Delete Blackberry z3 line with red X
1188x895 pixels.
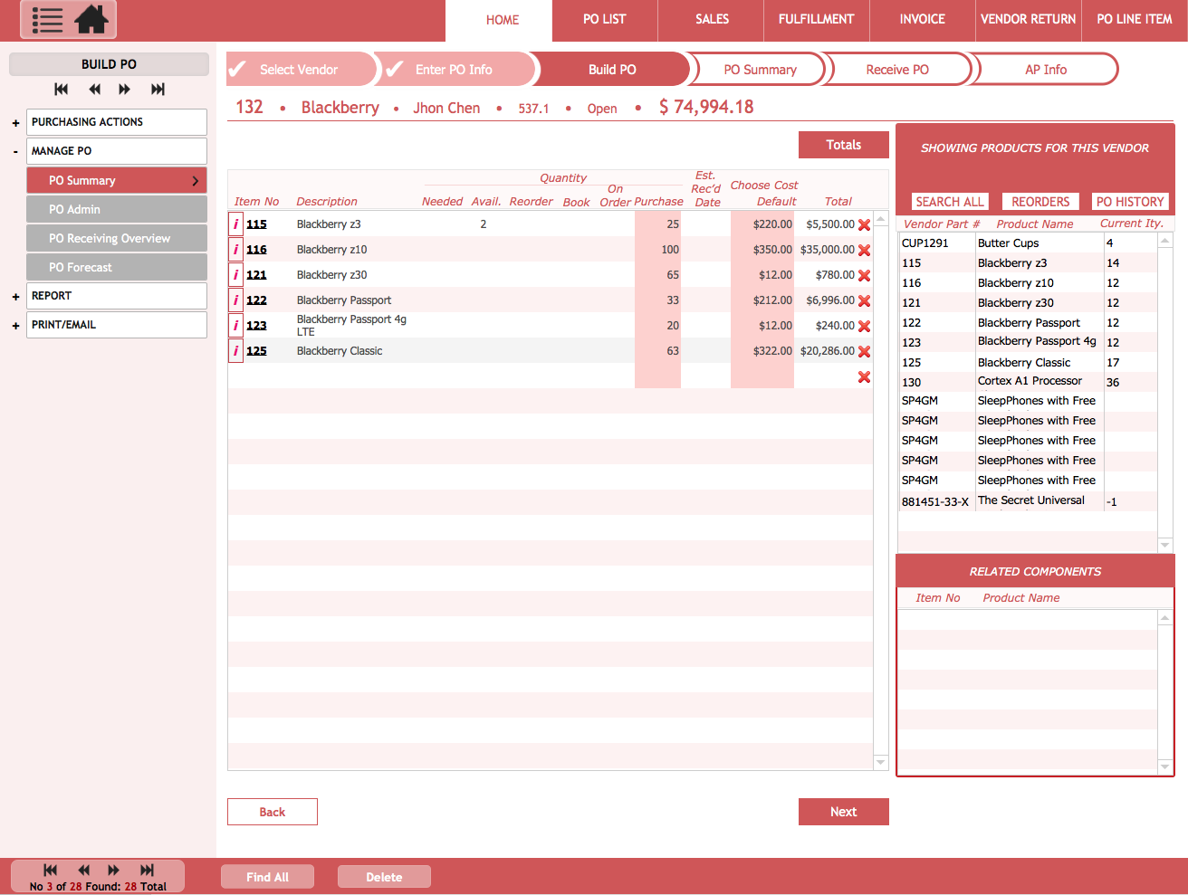[864, 224]
